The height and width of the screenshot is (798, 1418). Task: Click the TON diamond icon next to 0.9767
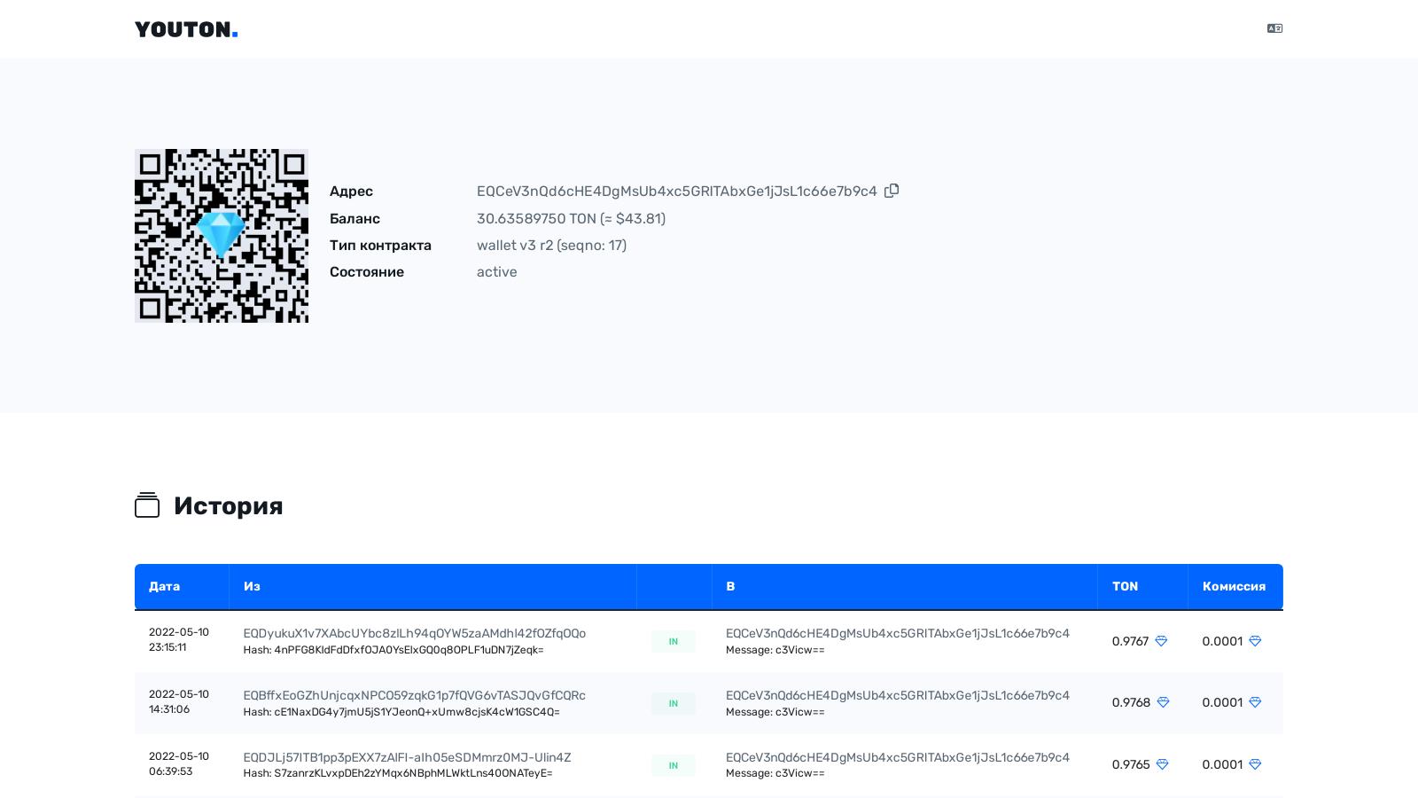(1161, 641)
